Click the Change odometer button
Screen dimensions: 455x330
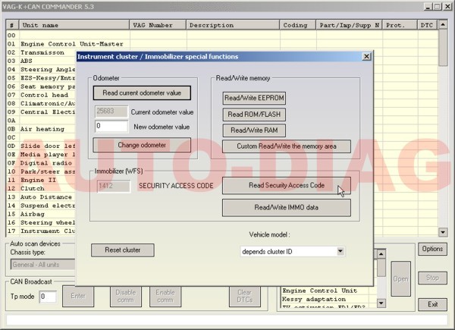point(142,145)
